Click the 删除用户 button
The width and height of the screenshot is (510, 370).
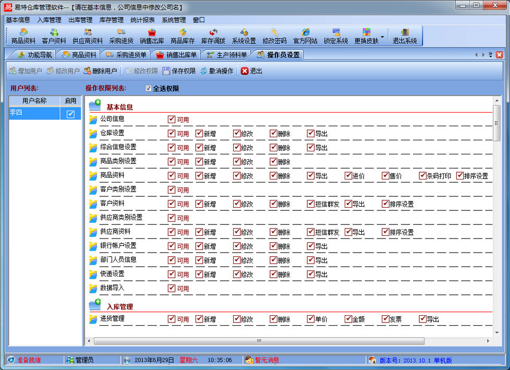pyautogui.click(x=100, y=71)
